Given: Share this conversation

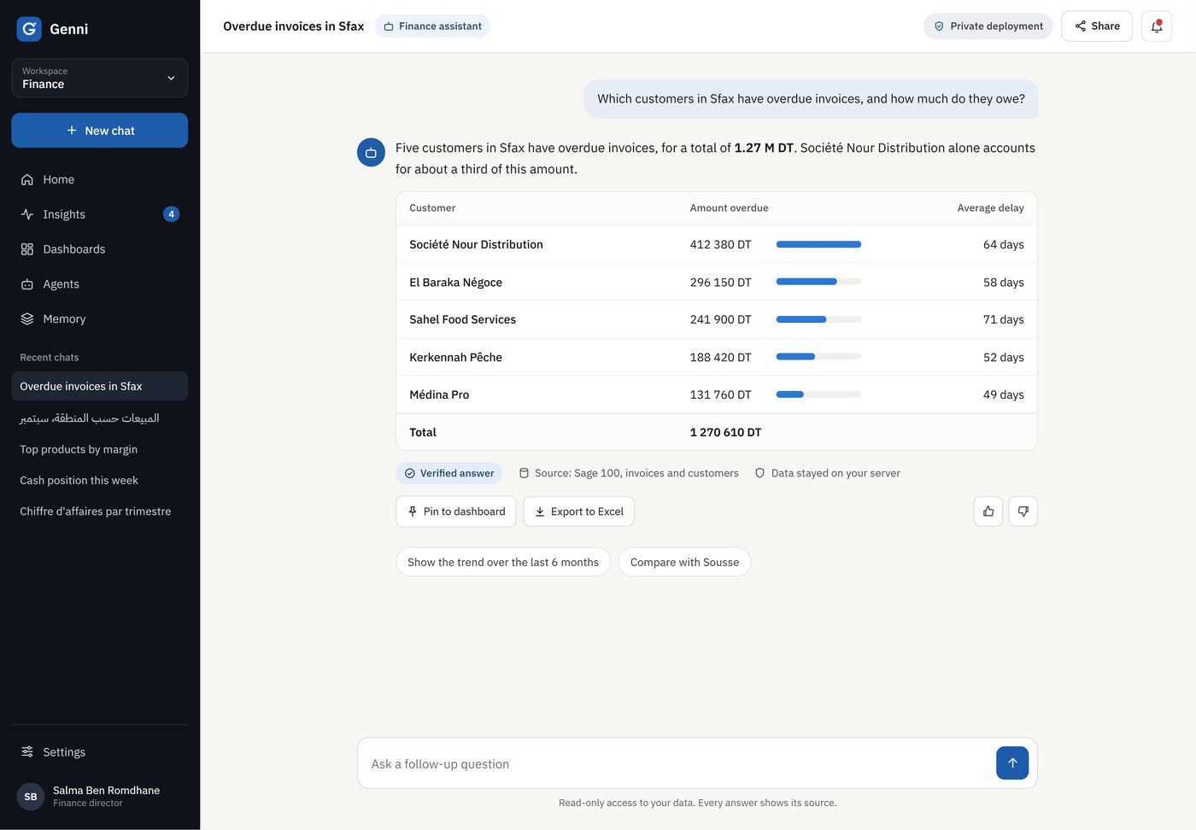Looking at the screenshot, I should pos(1097,26).
